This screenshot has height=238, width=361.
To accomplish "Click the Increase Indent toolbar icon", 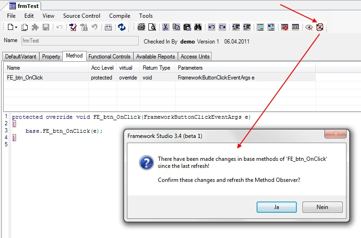I will click(247, 27).
